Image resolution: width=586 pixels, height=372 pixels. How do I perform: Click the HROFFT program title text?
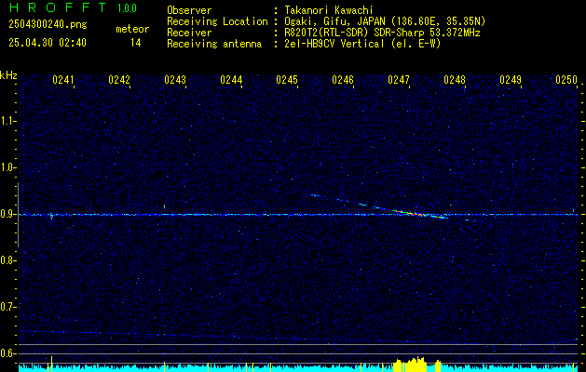[x=58, y=7]
